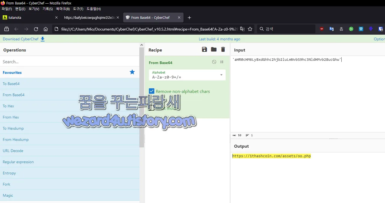Select the Regular expression operation
Viewport: 385px width, 203px height.
69,162
